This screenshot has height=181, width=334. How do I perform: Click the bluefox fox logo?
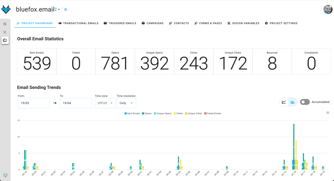(x=6, y=9)
